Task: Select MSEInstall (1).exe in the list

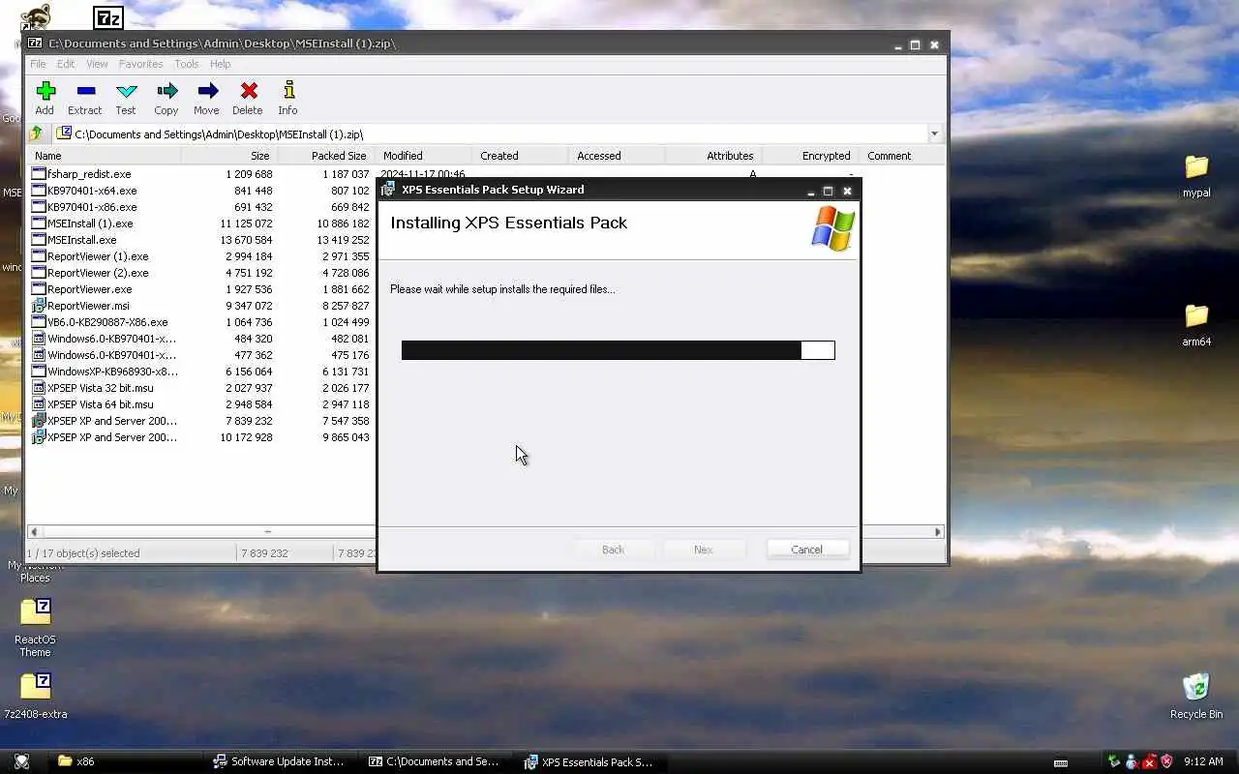Action: pos(90,223)
